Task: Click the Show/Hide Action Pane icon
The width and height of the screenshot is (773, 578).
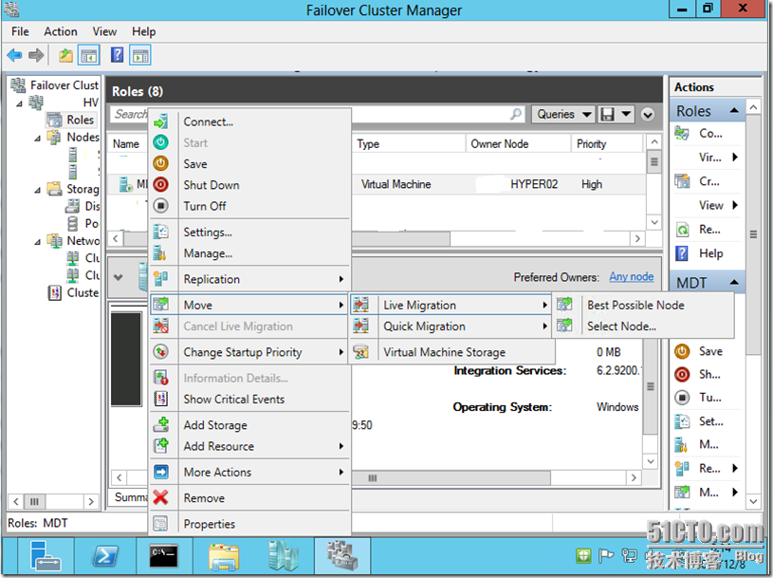Action: pyautogui.click(x=140, y=55)
